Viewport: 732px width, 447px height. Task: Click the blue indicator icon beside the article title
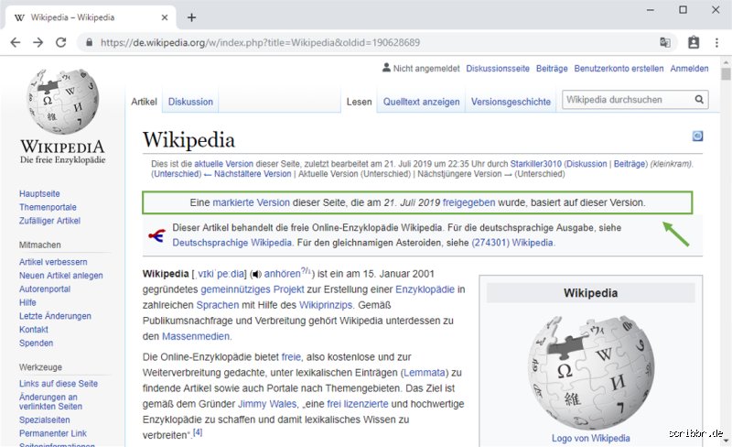[697, 136]
